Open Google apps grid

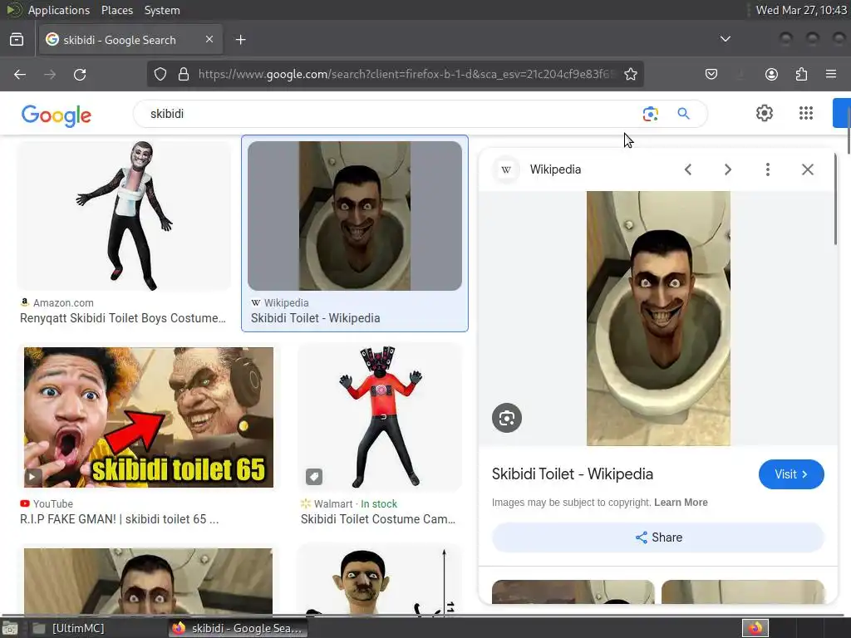click(x=806, y=113)
